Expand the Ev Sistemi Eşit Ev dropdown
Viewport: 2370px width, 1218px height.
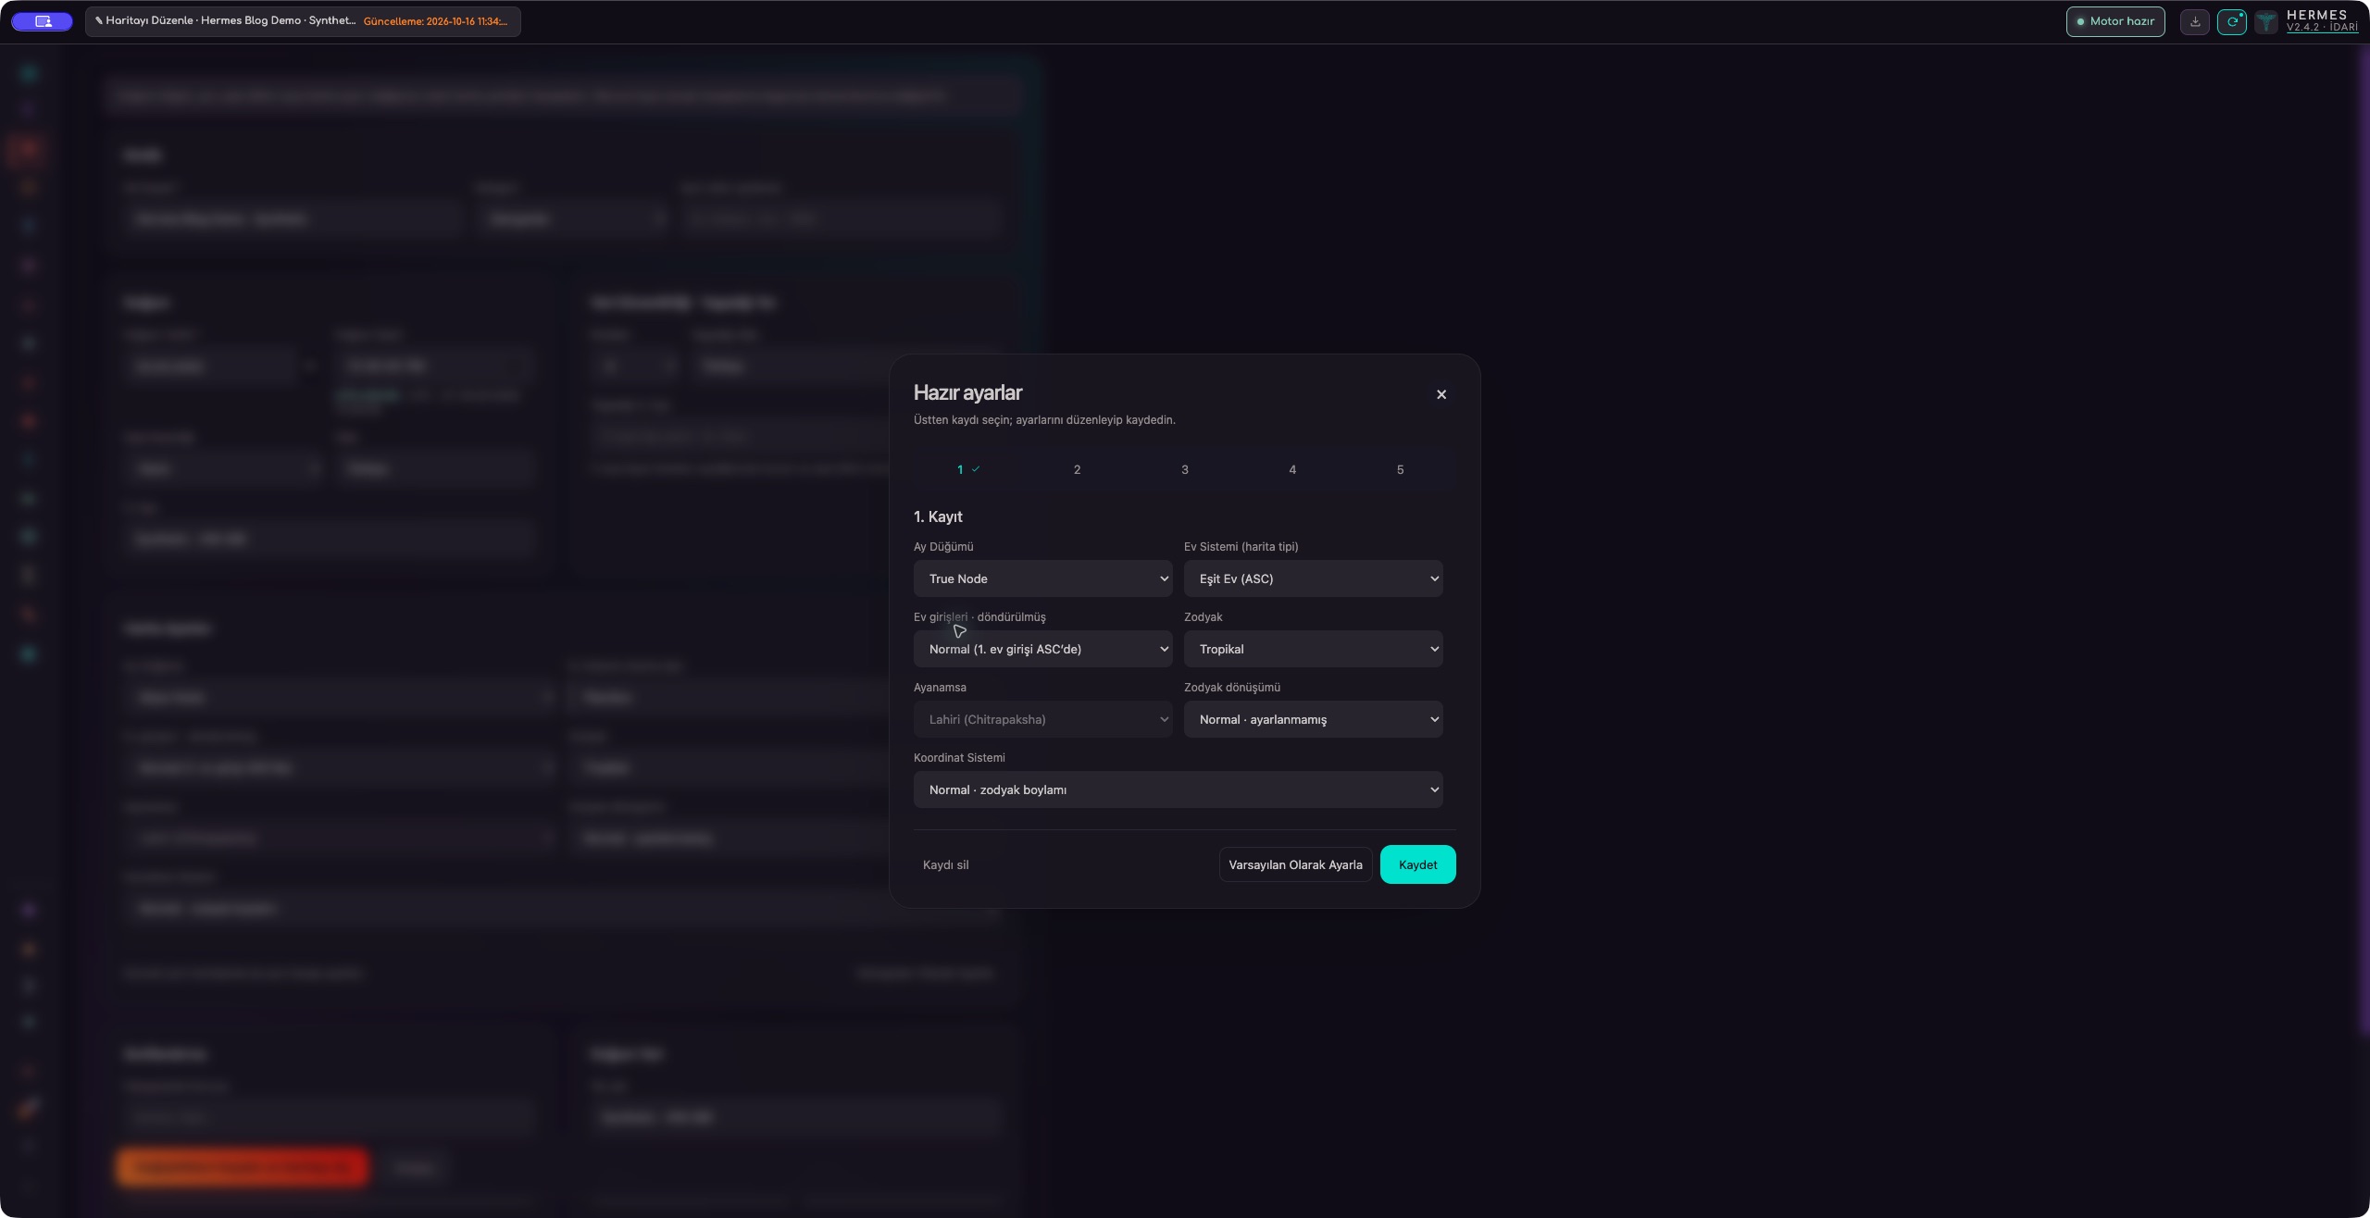1313,578
